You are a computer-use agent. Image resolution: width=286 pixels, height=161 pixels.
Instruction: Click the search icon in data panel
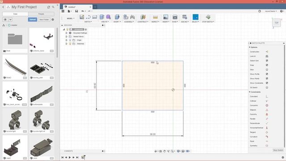click(x=53, y=7)
